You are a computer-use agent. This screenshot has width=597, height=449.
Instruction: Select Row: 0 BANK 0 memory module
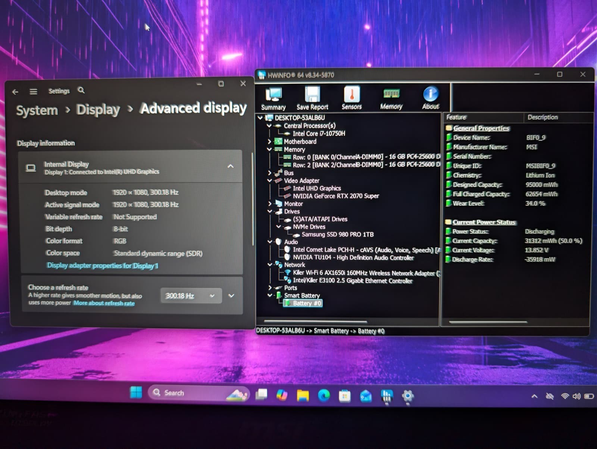[x=366, y=157]
